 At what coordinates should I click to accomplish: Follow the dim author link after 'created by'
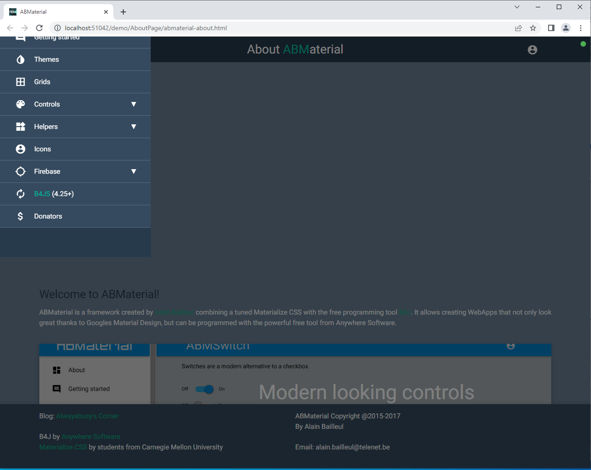coord(174,312)
